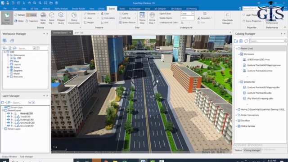Open the Underground Color picker
288x162 pixels.
point(186,22)
